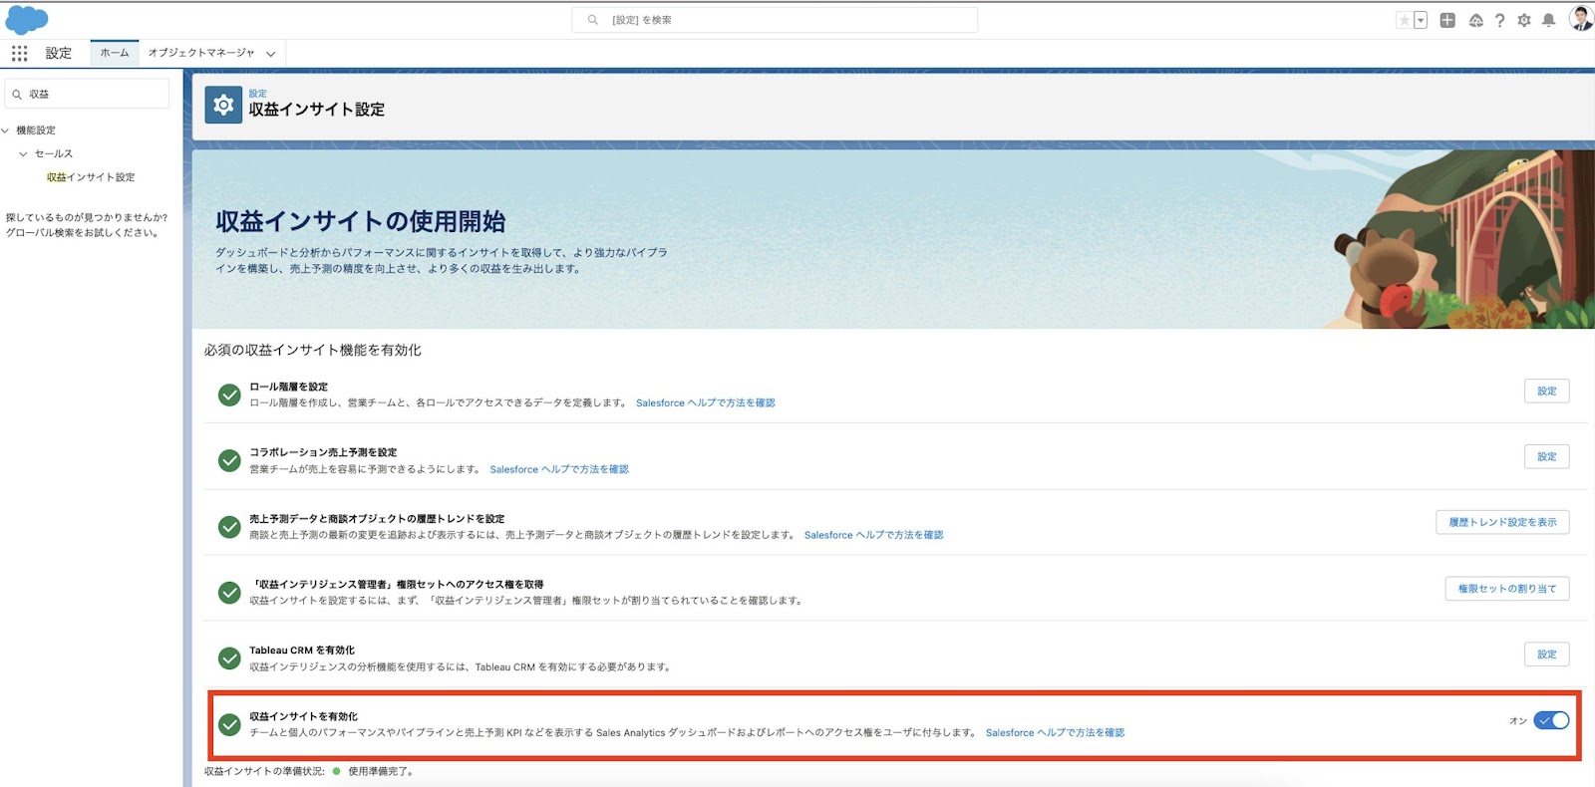
Task: Click the 権限セットの割り当て button
Action: coord(1507,589)
